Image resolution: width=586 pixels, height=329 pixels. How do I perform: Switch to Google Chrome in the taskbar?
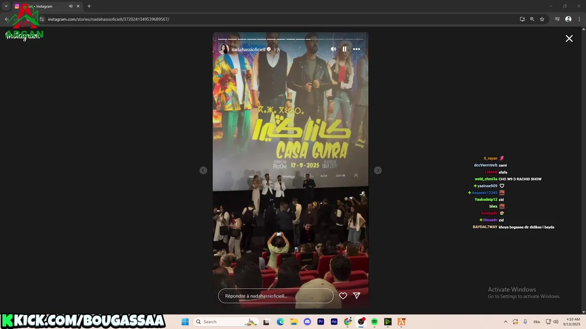347,322
